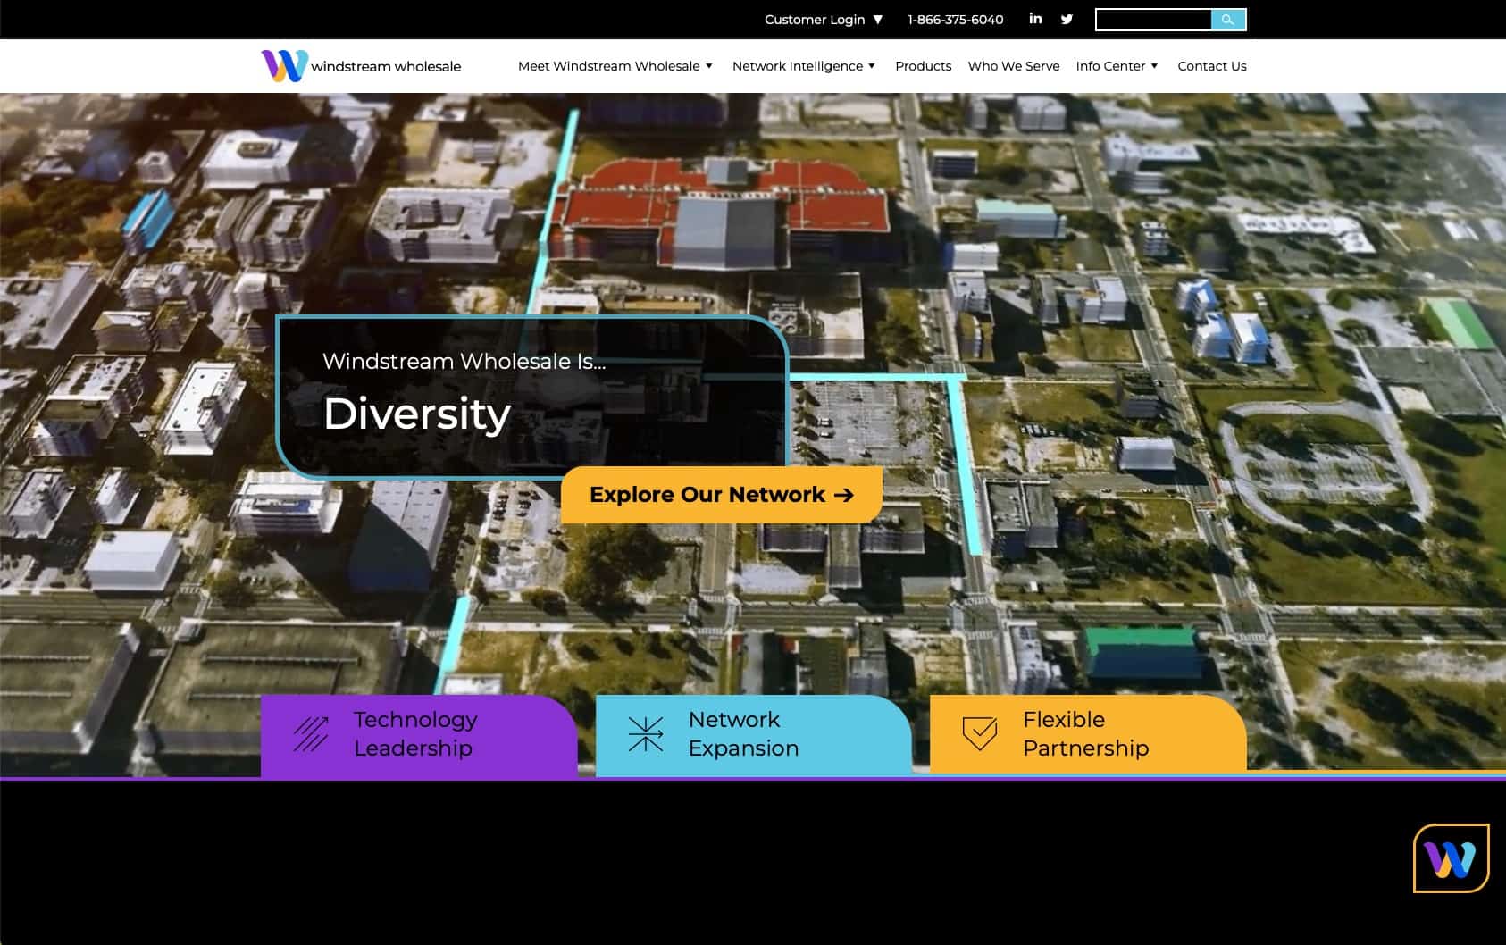Click the arrow on Explore Our Network button
Image resolution: width=1506 pixels, height=945 pixels.
(844, 495)
